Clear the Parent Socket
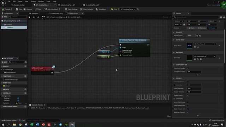This screenshot has width=226, height=127. pos(200,36)
